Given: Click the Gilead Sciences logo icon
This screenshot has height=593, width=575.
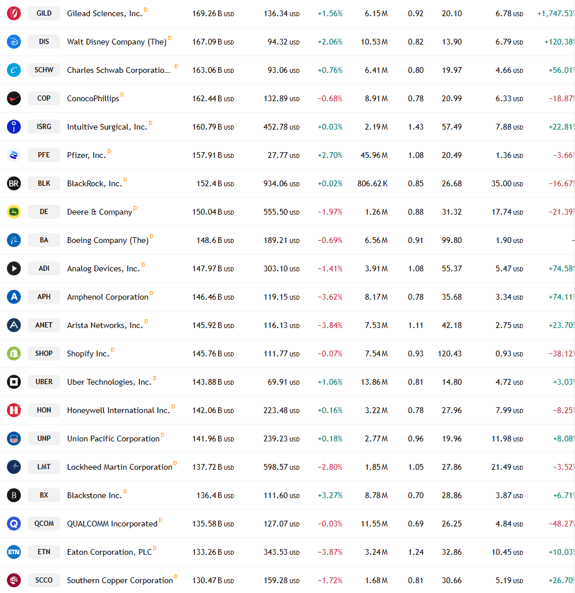Looking at the screenshot, I should (14, 13).
